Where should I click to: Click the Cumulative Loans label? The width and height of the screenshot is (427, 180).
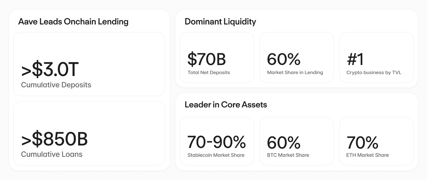tap(51, 154)
